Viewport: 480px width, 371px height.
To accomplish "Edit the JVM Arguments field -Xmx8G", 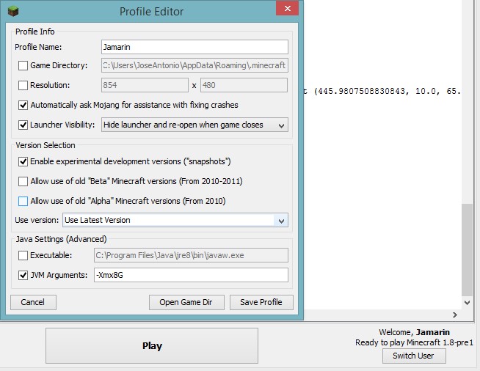I will tap(191, 275).
